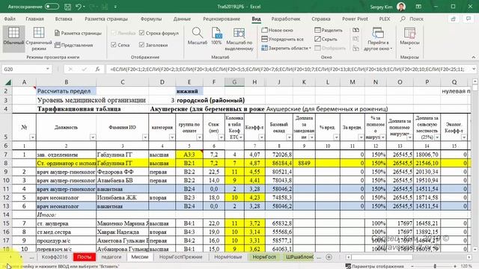This screenshot has height=269, width=479.
Task: Click the formula bar input field
Action: [x=287, y=69]
